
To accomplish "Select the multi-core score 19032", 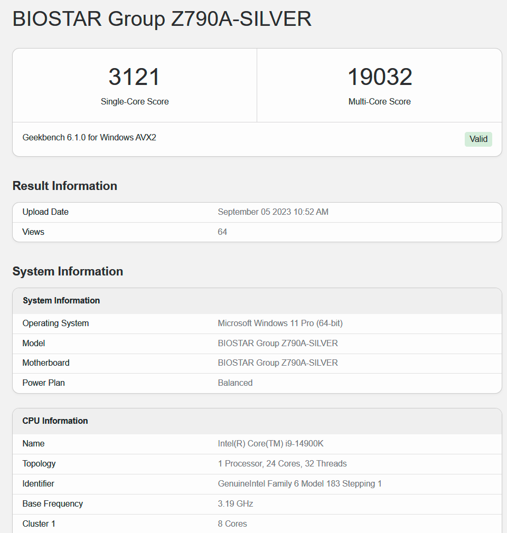I will [x=379, y=77].
